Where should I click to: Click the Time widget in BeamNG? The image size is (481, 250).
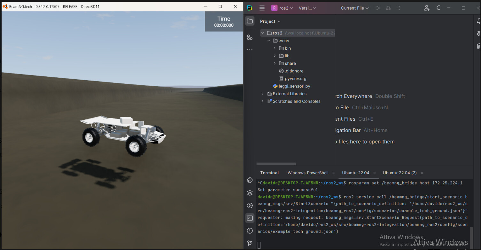(x=224, y=22)
